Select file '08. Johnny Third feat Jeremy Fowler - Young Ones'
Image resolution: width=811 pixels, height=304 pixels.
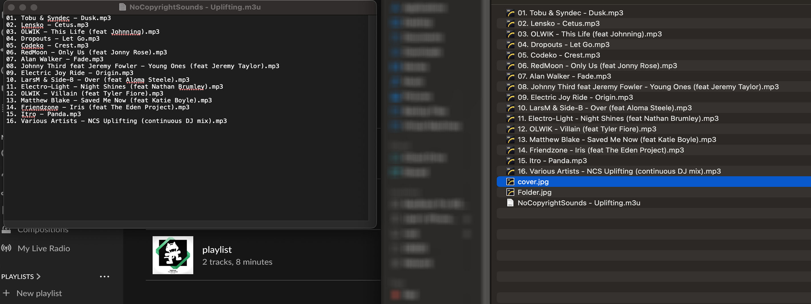pos(648,87)
